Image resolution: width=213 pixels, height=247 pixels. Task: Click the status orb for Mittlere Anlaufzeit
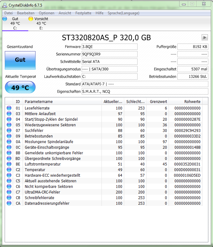9,114
